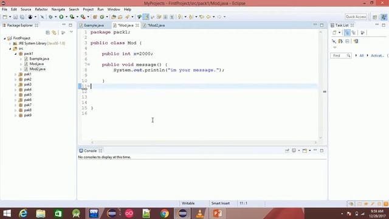The height and width of the screenshot is (219, 389).
Task: Open the Open Perspective icon
Action: tap(375, 17)
